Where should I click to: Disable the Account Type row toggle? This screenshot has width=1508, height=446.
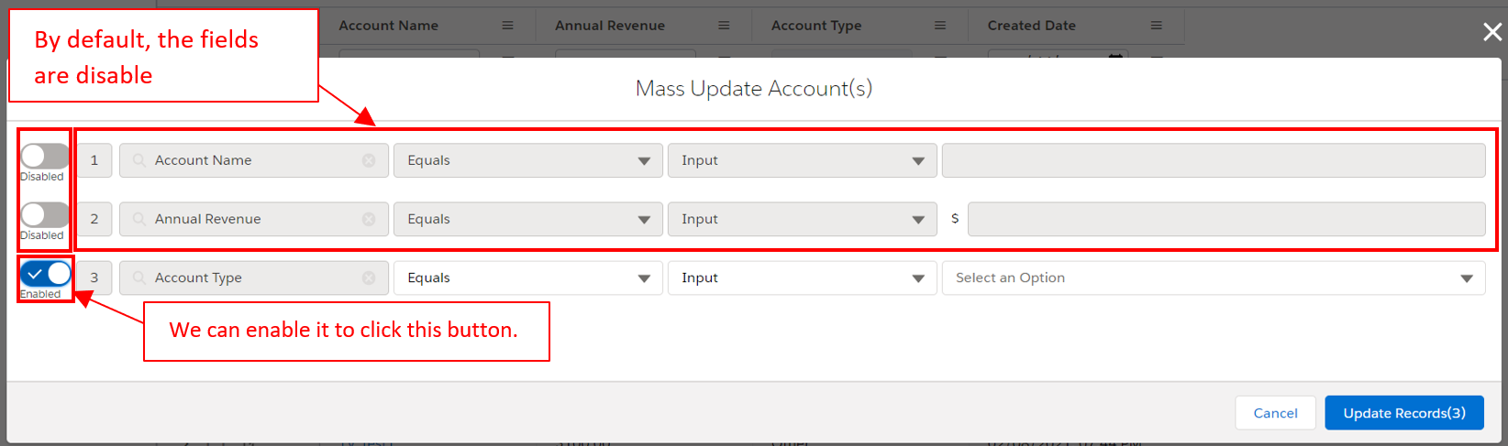tap(45, 274)
